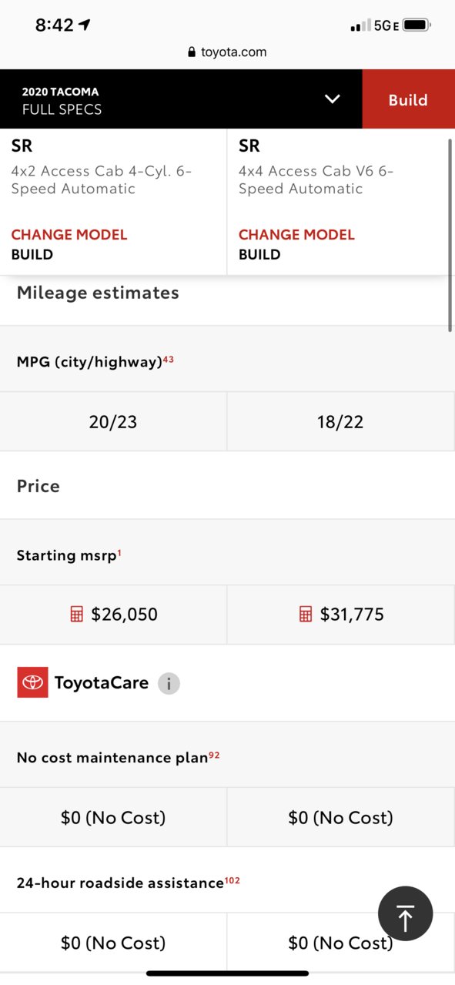Screen dimensions: 455x985
Task: Expand the 2020 Tacoma Full Specs chevron
Action: 333,99
